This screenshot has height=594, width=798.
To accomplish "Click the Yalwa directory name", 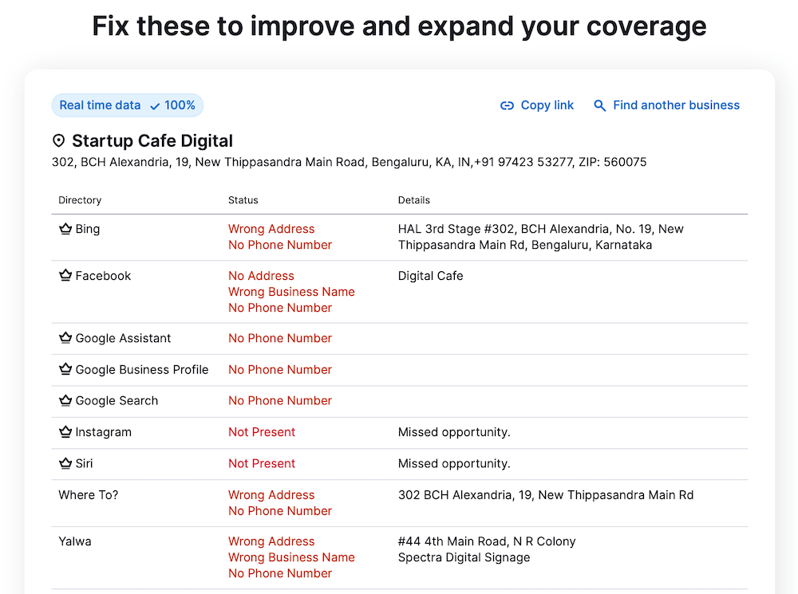I will pos(75,541).
